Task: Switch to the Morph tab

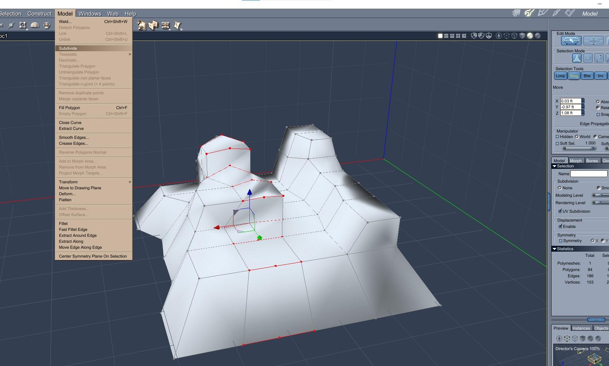Action: click(x=576, y=161)
